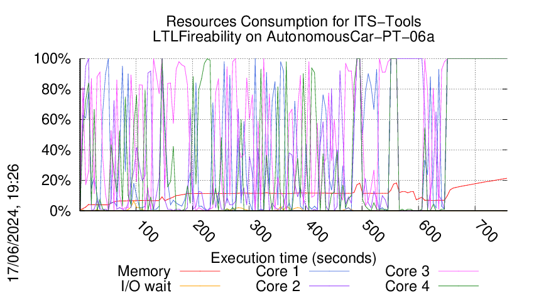Click the pink Core 3 legend line sample
This screenshot has height=298, width=534.
tap(459, 271)
